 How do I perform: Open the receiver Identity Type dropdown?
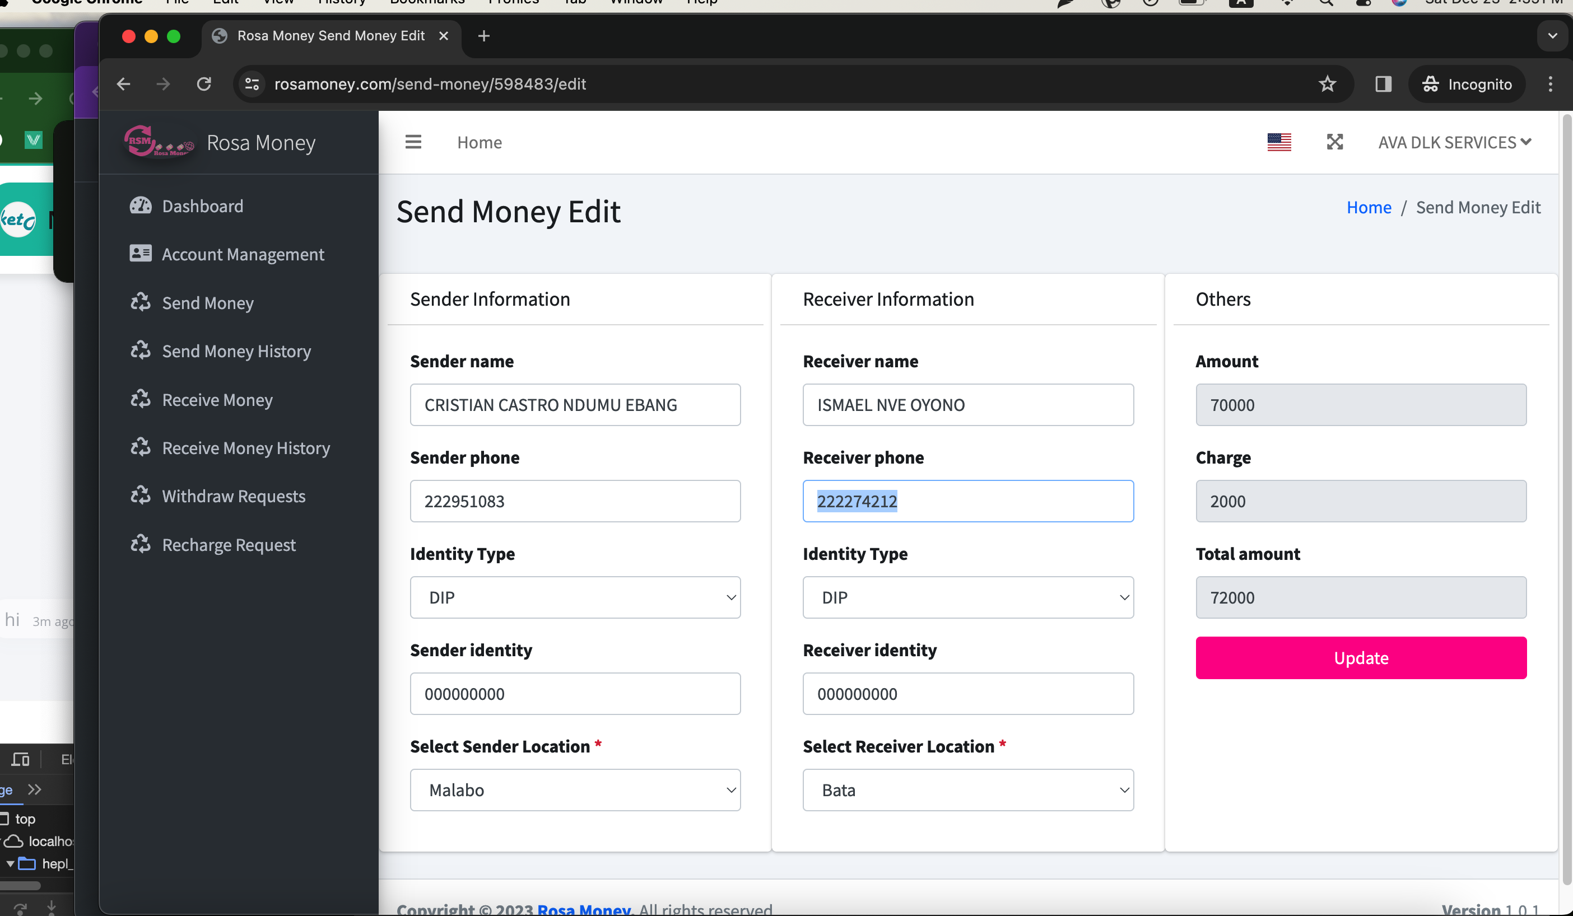967,597
